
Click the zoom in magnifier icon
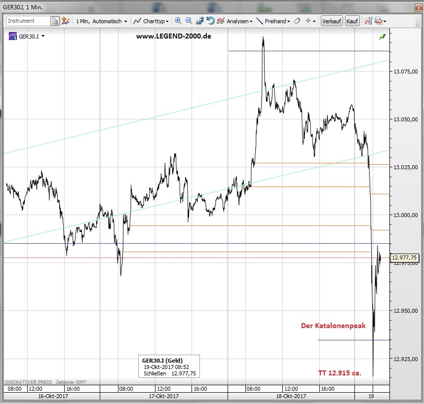[x=178, y=21]
